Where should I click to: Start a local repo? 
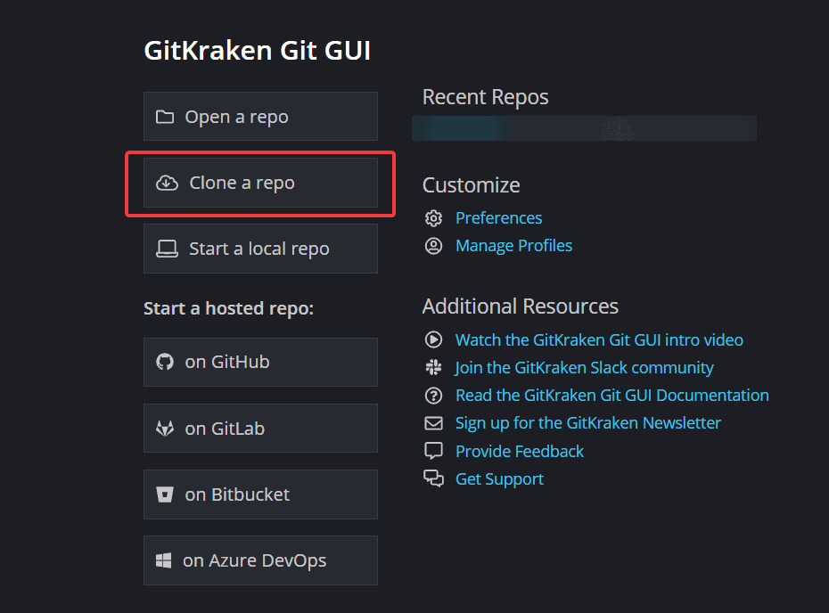[260, 249]
